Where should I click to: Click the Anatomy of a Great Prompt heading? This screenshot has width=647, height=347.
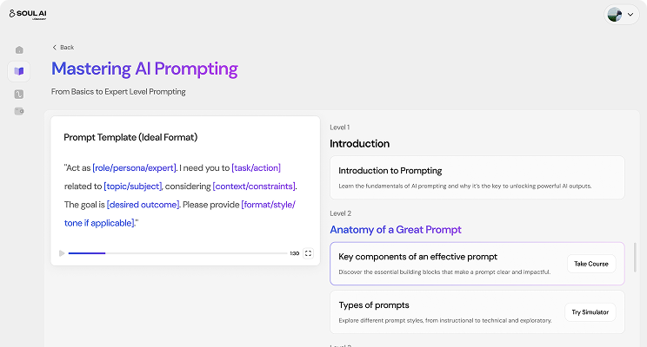tap(396, 230)
